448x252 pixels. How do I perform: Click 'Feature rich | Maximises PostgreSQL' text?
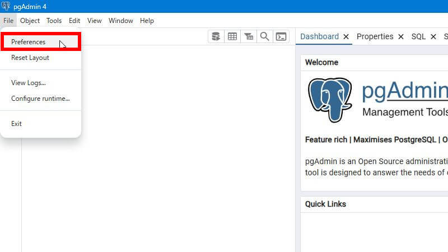[x=371, y=139]
